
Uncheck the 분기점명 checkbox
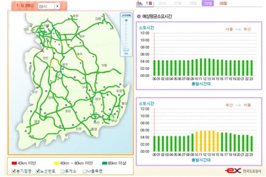click(14, 171)
